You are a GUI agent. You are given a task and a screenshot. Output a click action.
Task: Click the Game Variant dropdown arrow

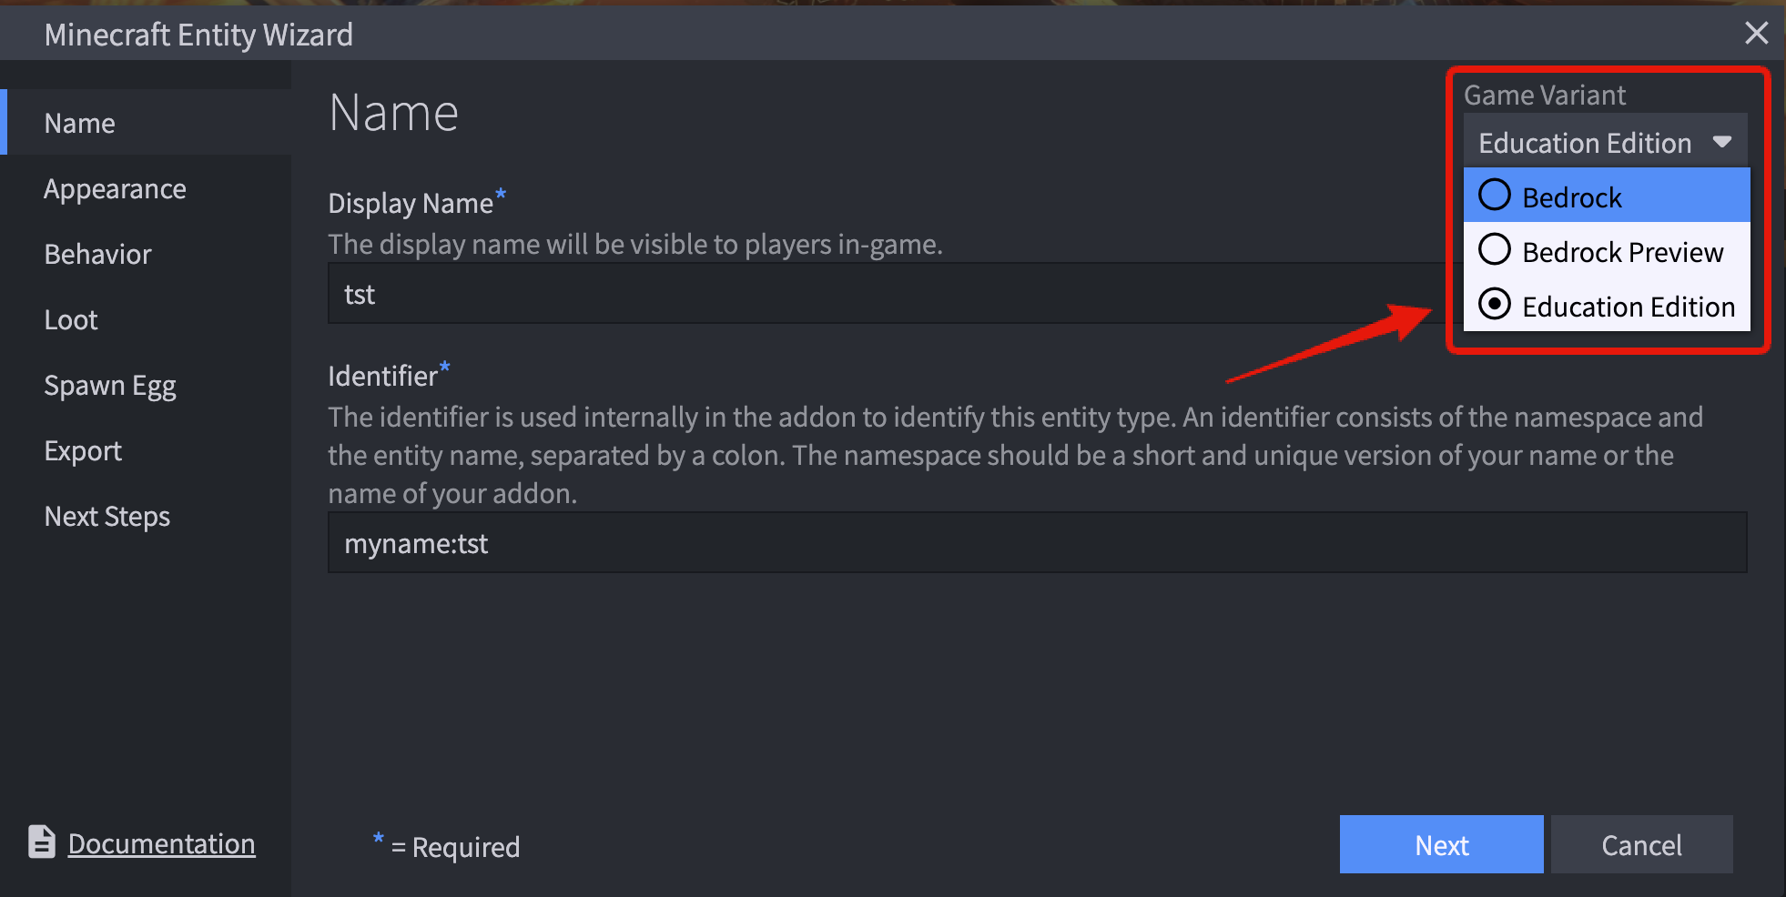tap(1721, 142)
